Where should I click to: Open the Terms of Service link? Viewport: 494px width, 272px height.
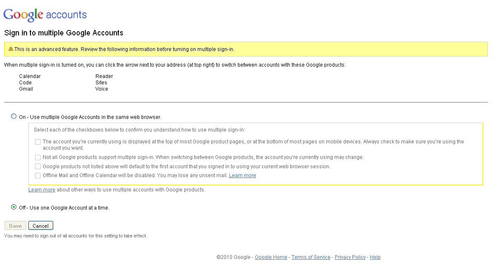click(311, 257)
